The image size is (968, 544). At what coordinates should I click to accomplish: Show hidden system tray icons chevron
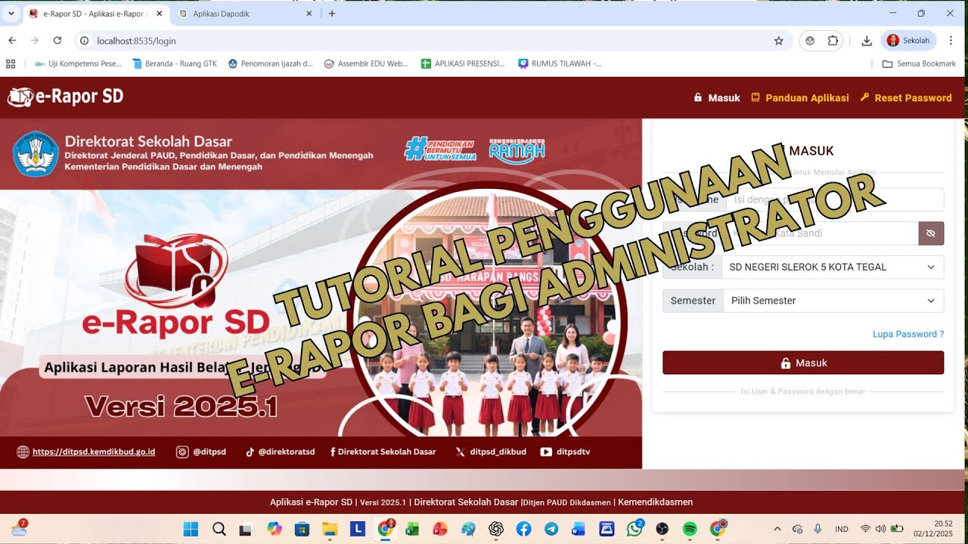click(x=777, y=529)
